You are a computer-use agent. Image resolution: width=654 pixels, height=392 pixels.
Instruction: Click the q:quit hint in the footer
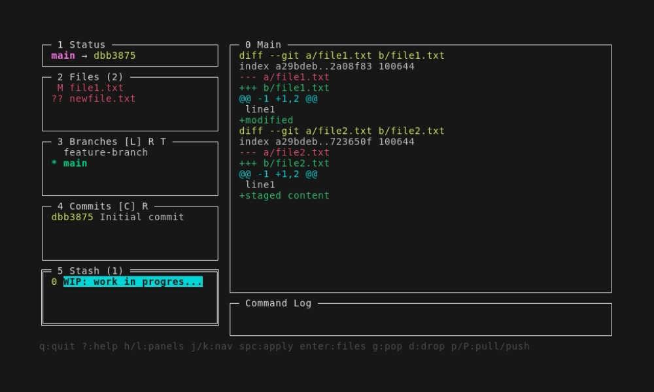pyautogui.click(x=58, y=346)
